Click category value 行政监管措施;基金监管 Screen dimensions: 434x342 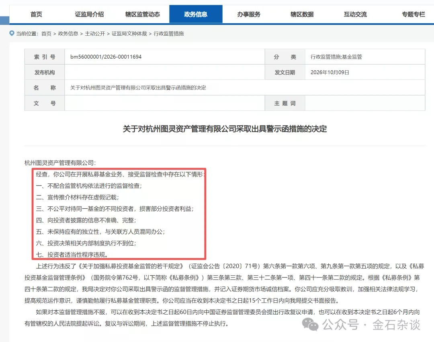(336, 57)
